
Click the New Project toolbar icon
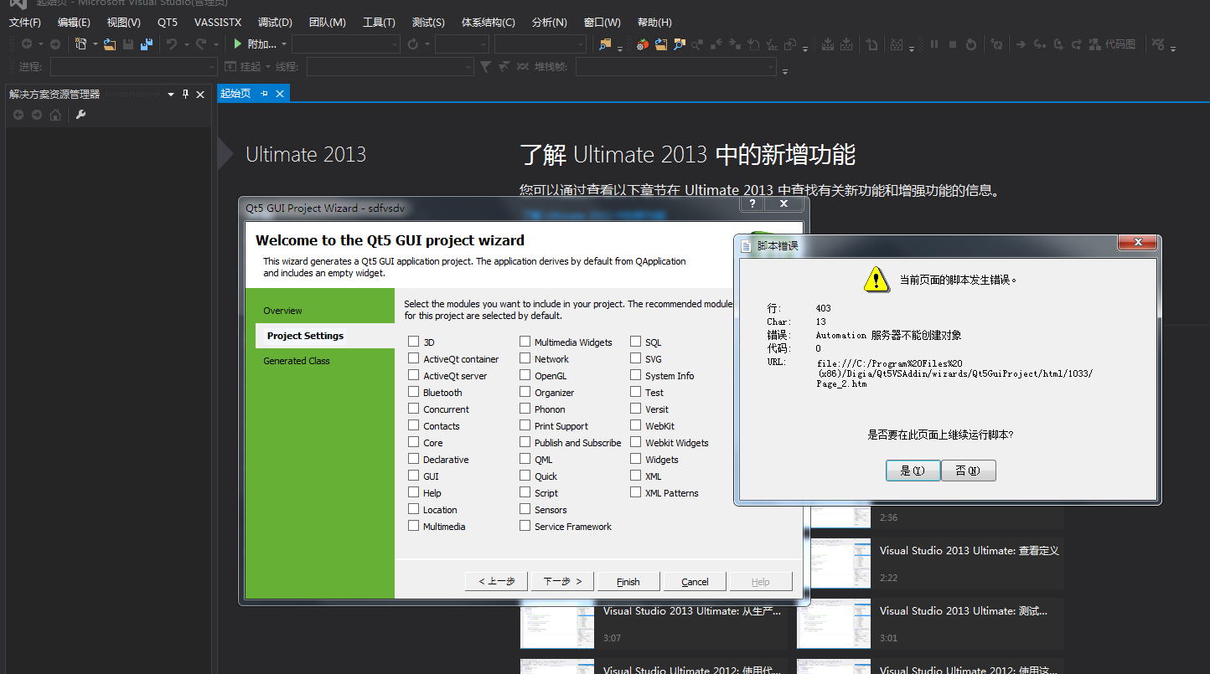click(80, 44)
